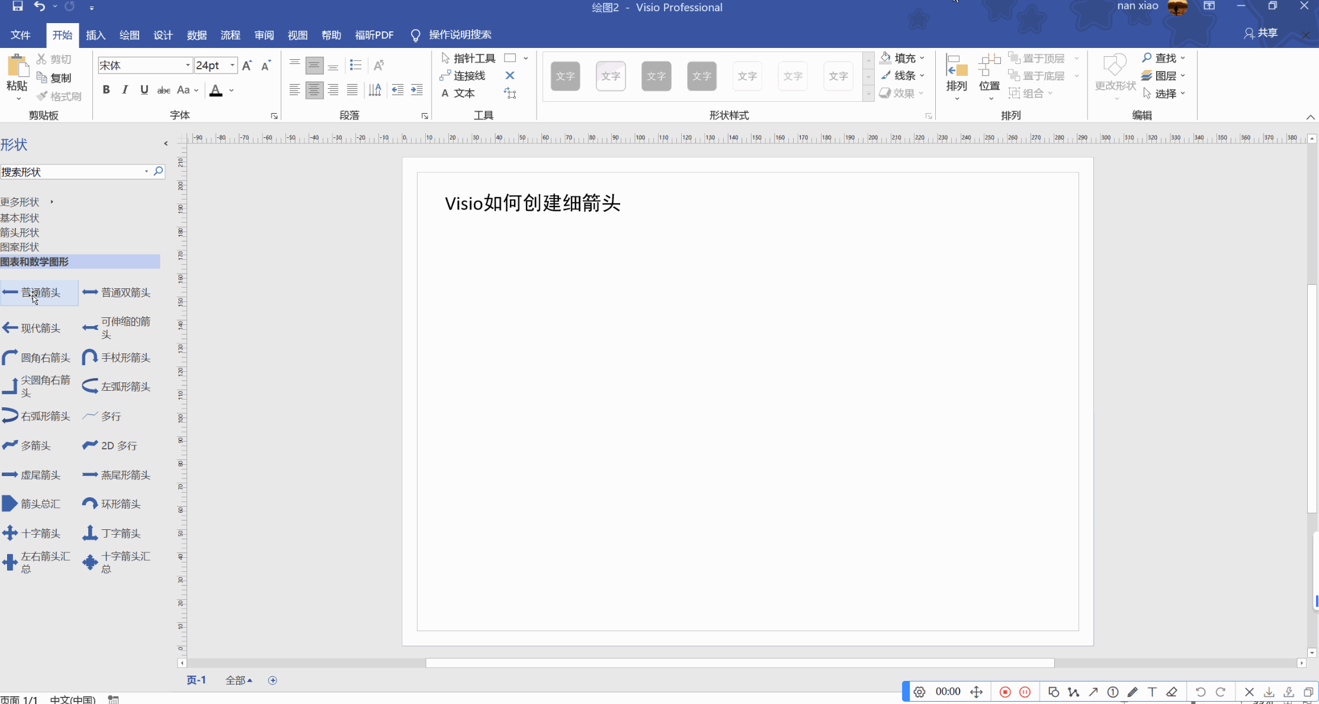1319x704 pixels.
Task: Click the search shapes magnifier icon
Action: (158, 172)
